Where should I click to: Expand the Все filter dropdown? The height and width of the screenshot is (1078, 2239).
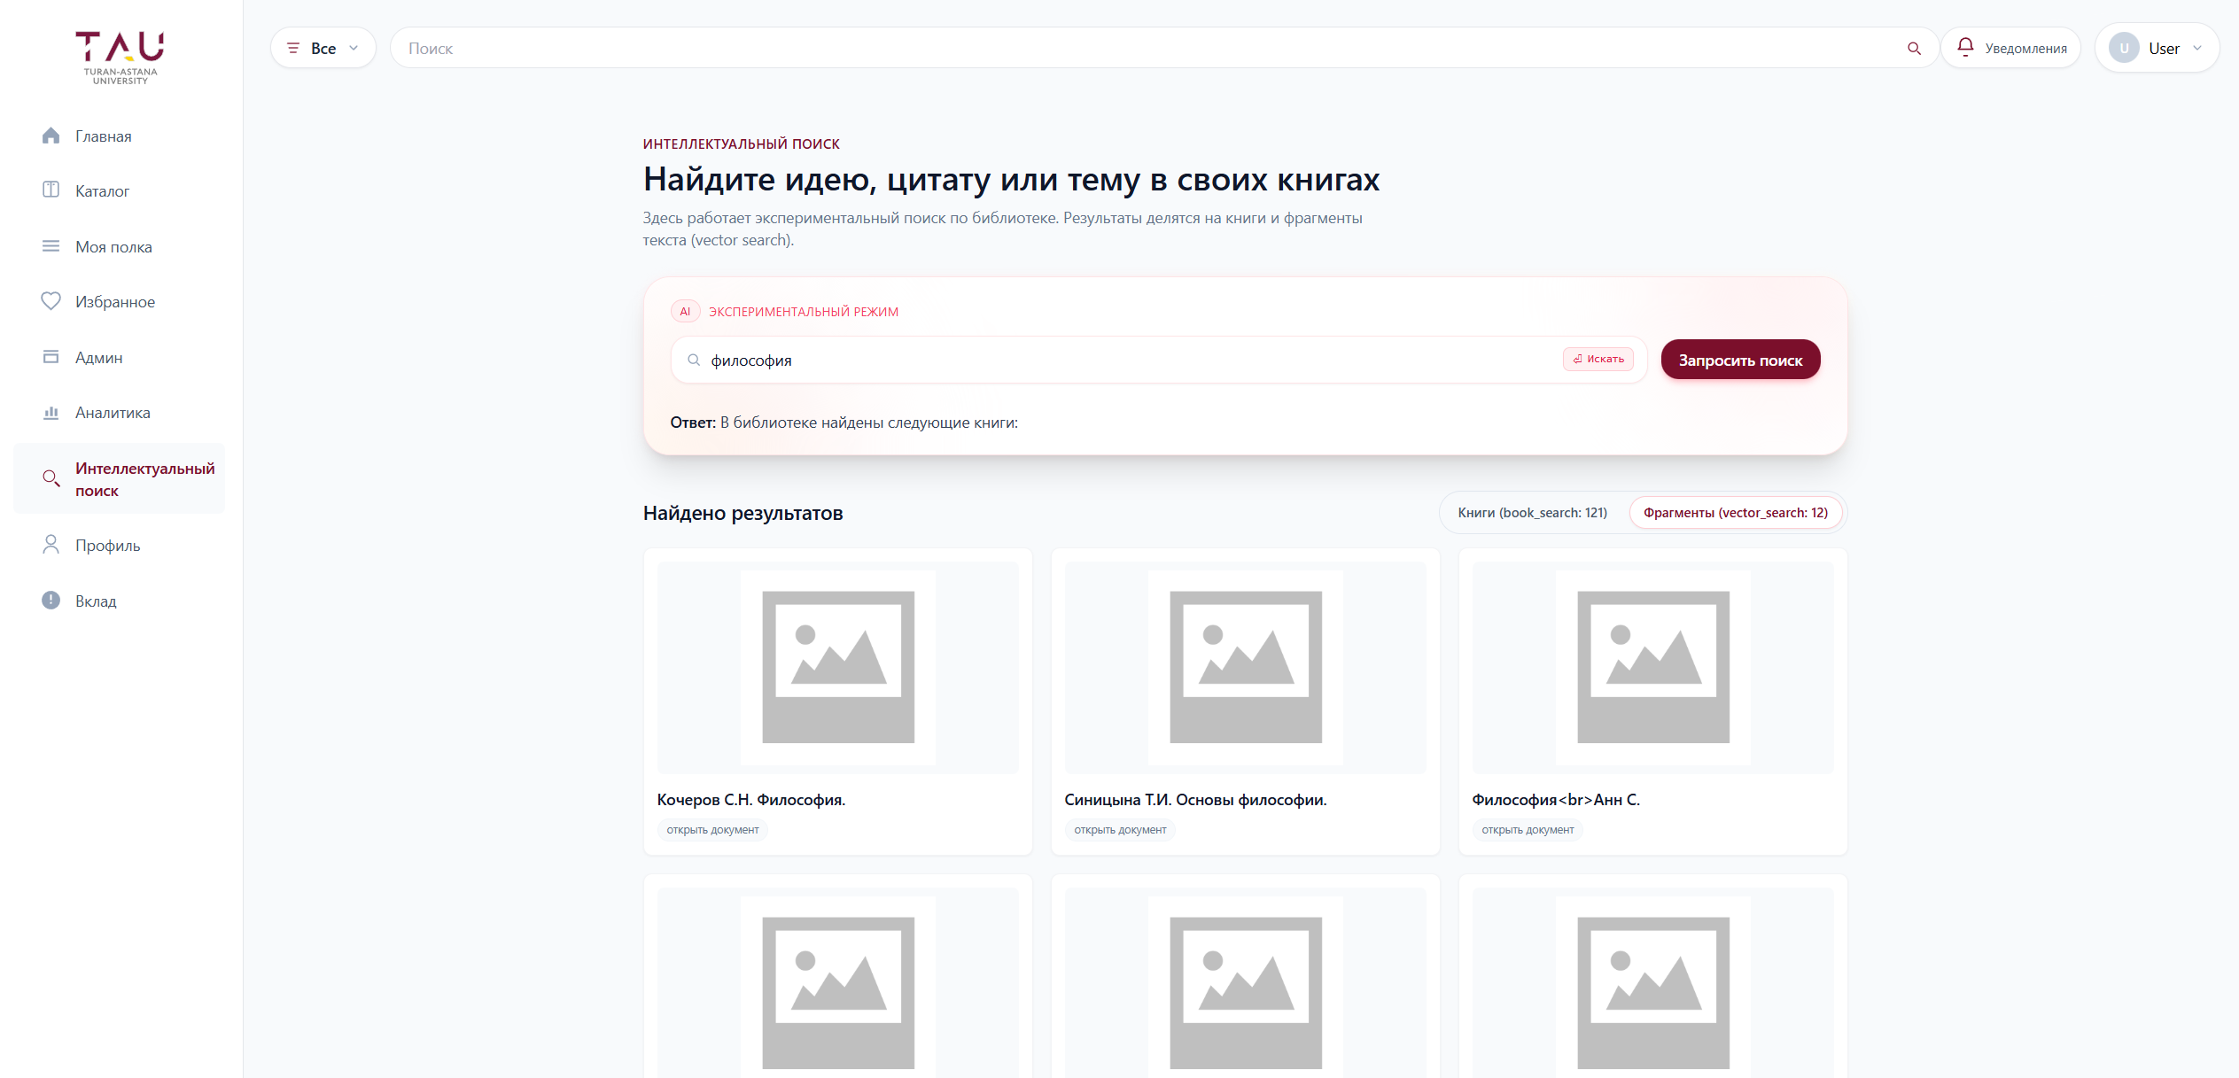click(323, 49)
